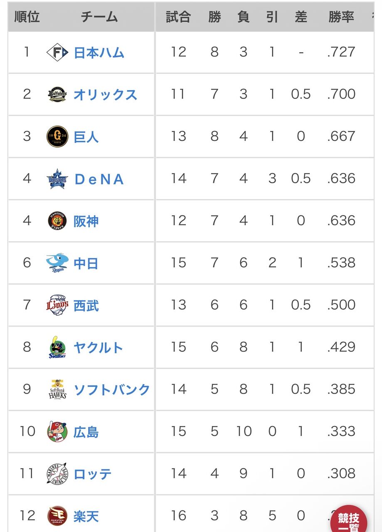Click the Chunichi Dragons logo icon
The width and height of the screenshot is (382, 532).
click(x=57, y=263)
